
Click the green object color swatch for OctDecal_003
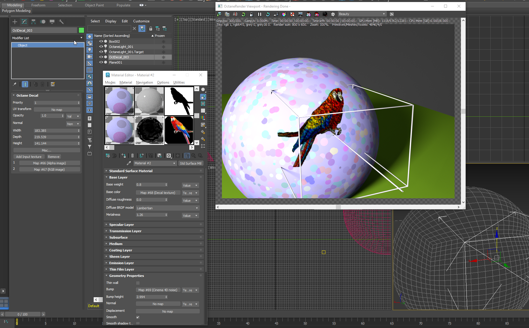click(x=81, y=30)
